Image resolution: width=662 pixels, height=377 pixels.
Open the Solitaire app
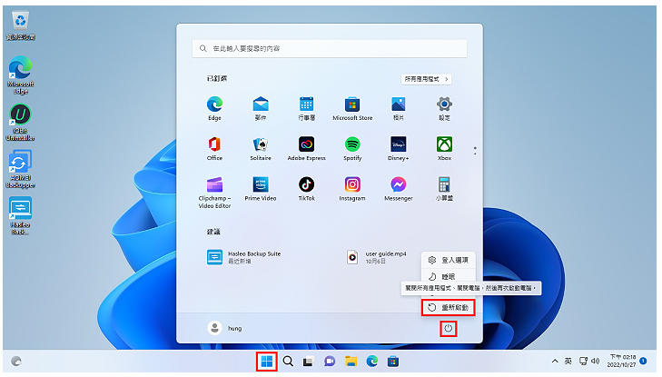tap(261, 148)
